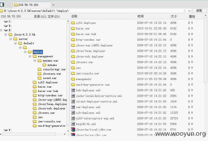This screenshot has height=141, width=208.
Task: Sort by 大小 column header
Action: pyautogui.click(x=174, y=16)
